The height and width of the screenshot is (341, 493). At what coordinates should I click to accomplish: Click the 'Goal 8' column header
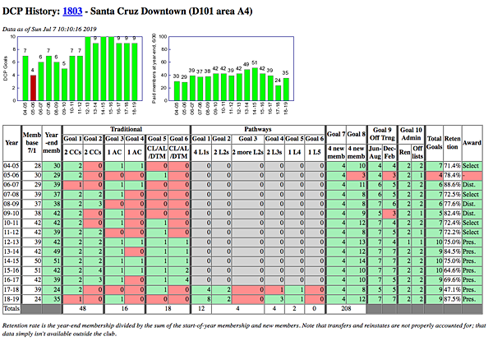(357, 134)
